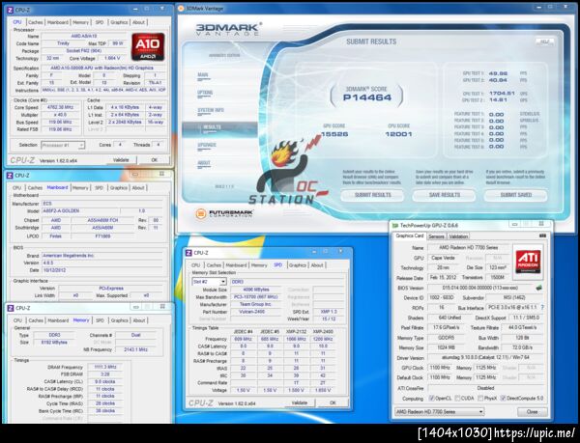Open the SPD tab in the CPU-Z Mainboard window
580x443 pixels.
[x=100, y=188]
